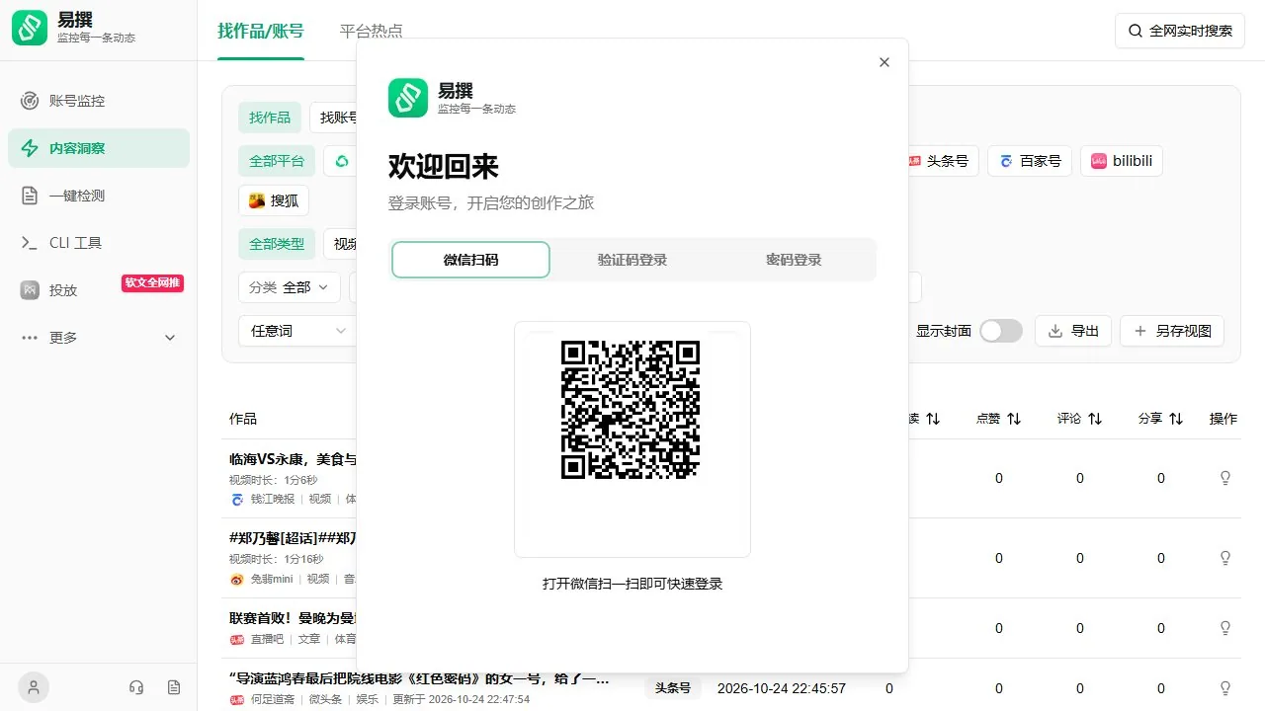Viewport: 1265px width, 711px height.
Task: Select the 平台热点 top tab
Action: [x=372, y=31]
